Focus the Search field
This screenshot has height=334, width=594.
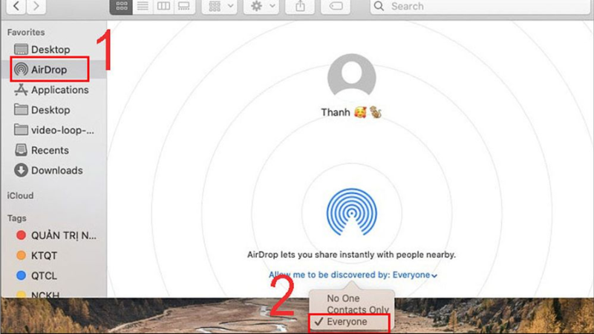[x=480, y=6]
